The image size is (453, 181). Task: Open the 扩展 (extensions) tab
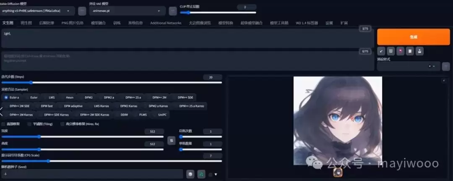click(x=344, y=23)
